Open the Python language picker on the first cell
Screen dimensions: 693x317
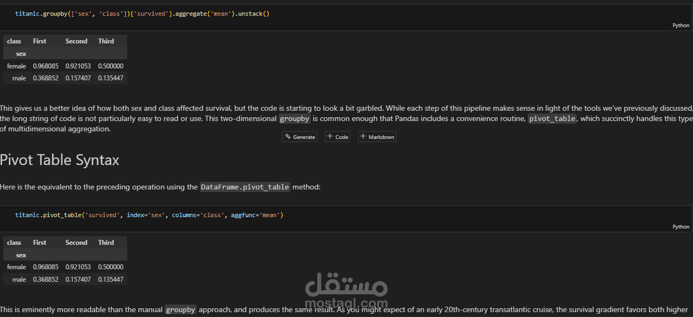(680, 25)
